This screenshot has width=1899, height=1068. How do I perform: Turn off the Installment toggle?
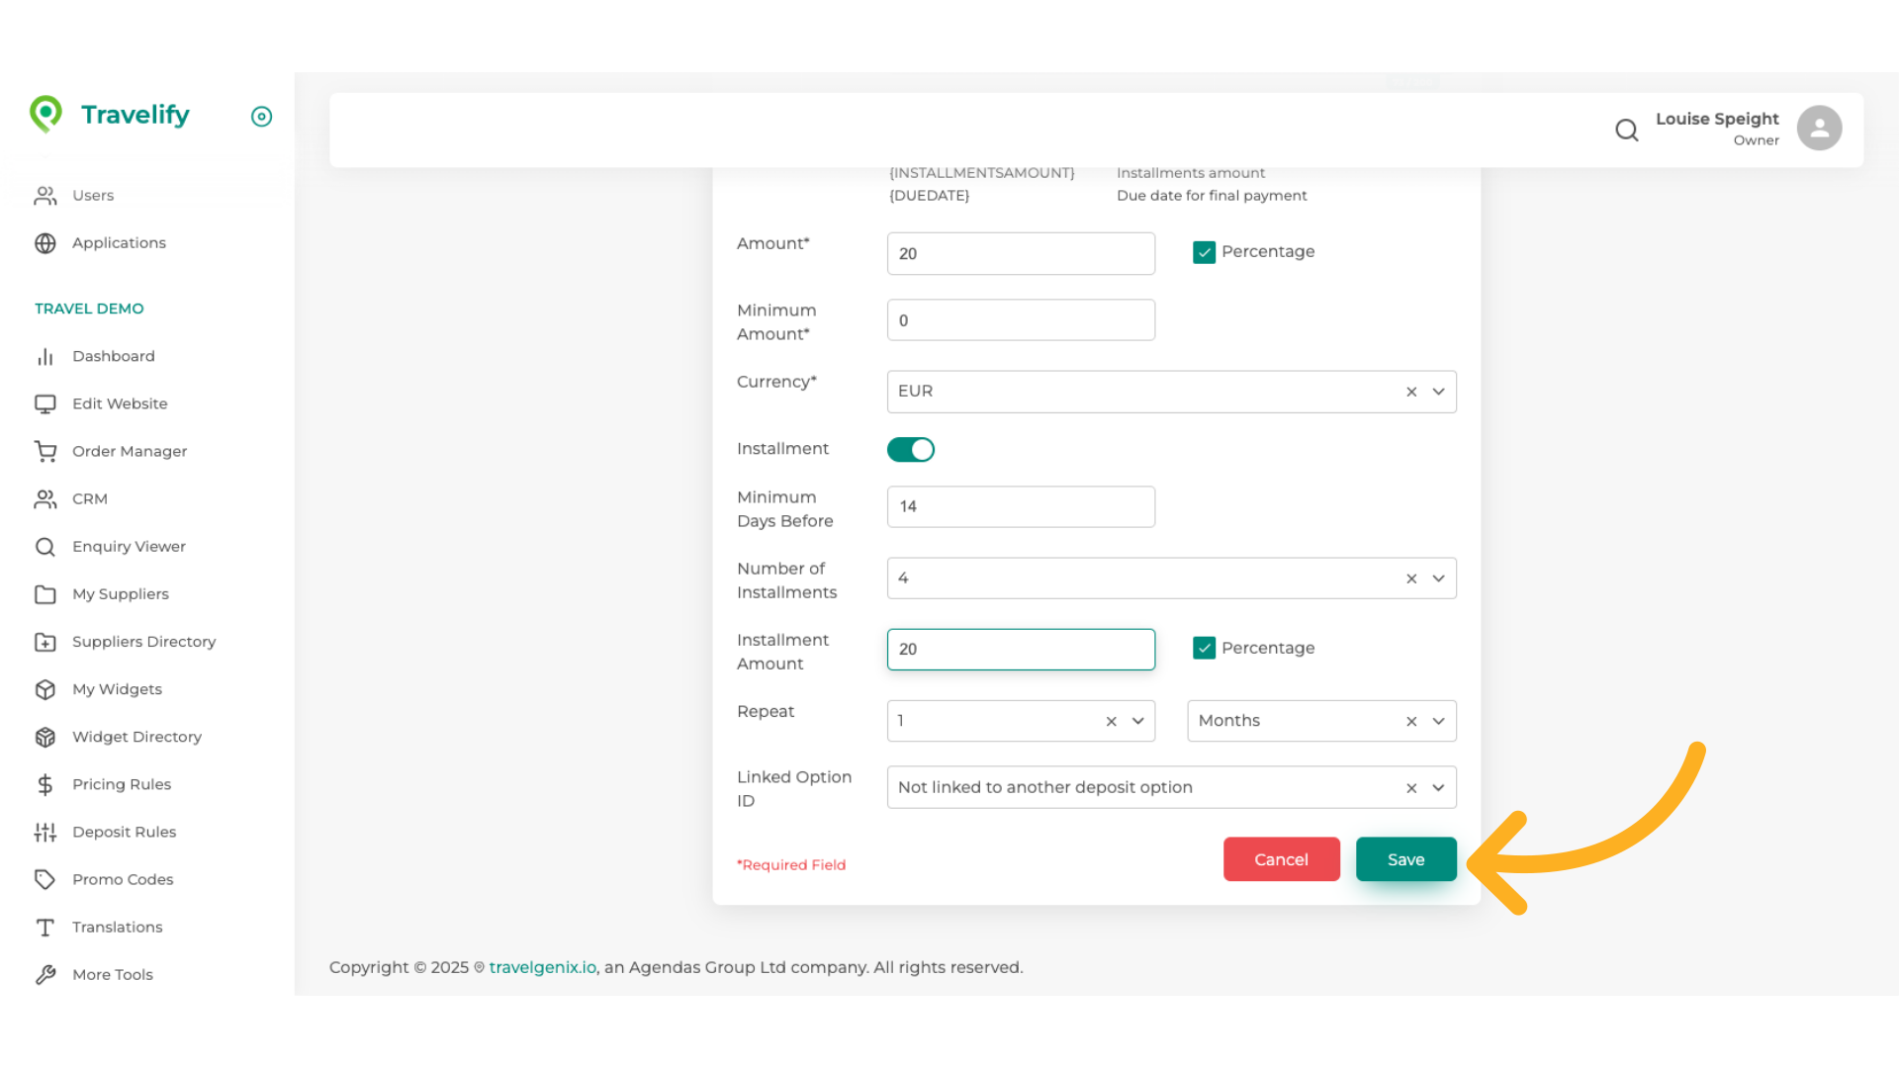pyautogui.click(x=910, y=450)
